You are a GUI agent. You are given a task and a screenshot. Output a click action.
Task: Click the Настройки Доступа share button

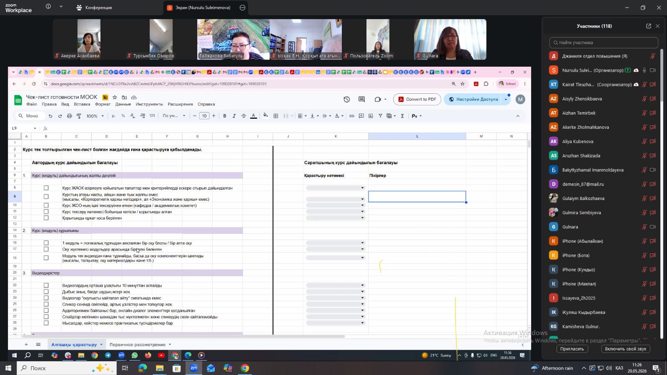(473, 99)
